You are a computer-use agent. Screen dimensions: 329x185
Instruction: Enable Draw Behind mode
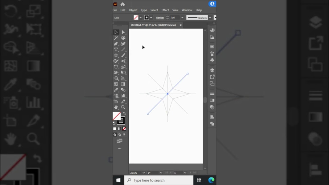click(120, 134)
